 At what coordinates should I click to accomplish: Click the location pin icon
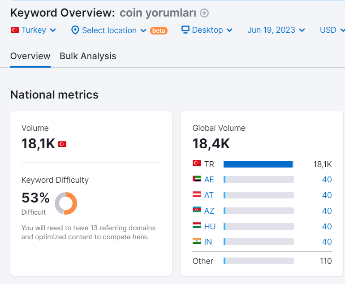coord(75,30)
